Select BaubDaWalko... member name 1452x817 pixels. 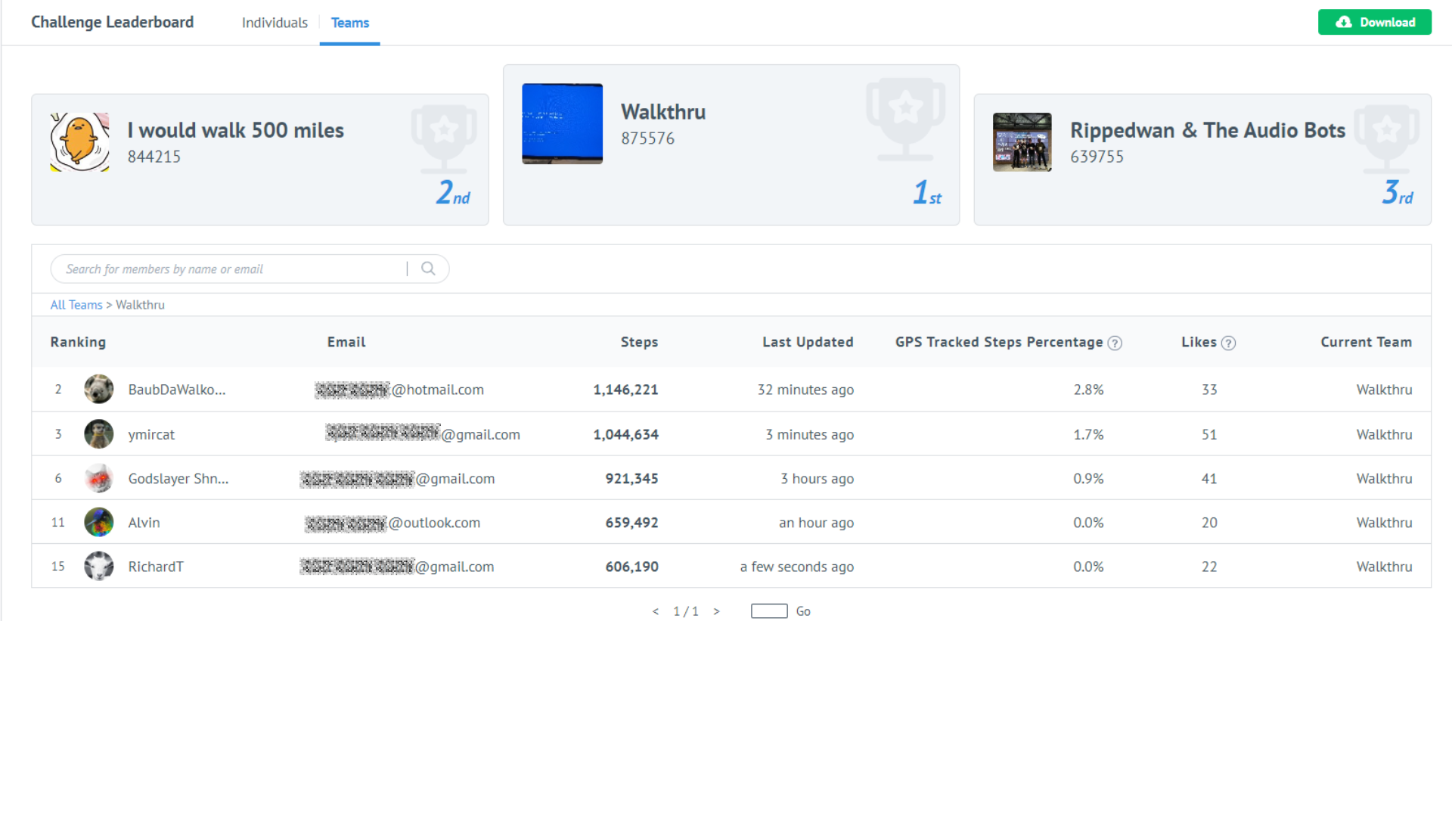point(177,390)
